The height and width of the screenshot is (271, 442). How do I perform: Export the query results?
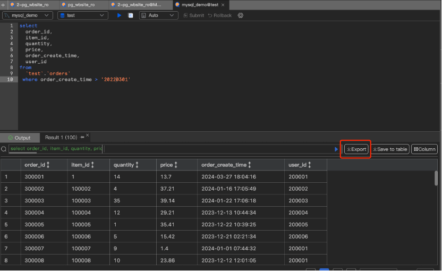point(356,149)
